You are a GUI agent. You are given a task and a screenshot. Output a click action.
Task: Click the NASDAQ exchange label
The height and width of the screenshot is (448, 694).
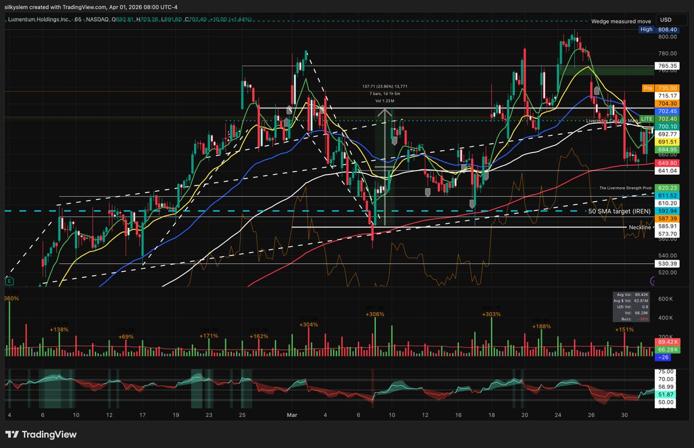97,21
